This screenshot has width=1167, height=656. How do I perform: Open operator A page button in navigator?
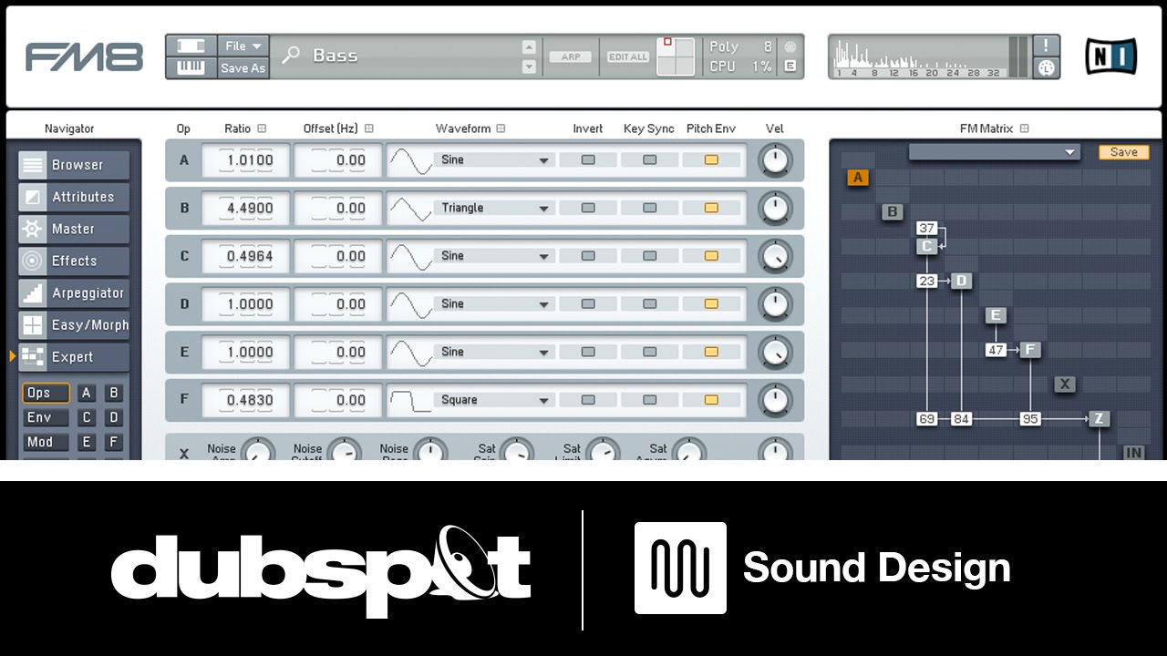coord(87,394)
